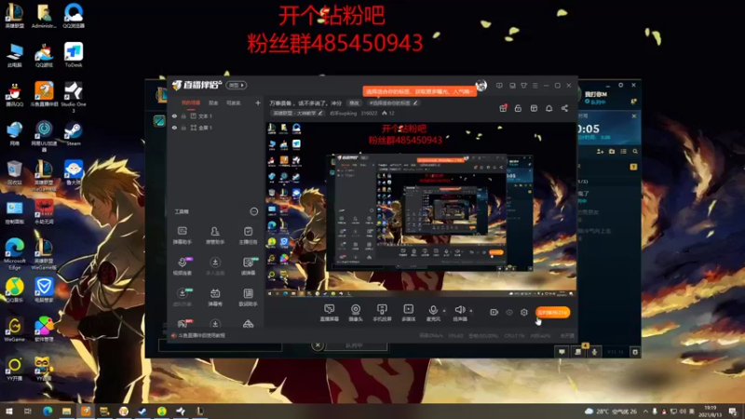
Task: Expand microphone options arrow
Action: coord(444,311)
